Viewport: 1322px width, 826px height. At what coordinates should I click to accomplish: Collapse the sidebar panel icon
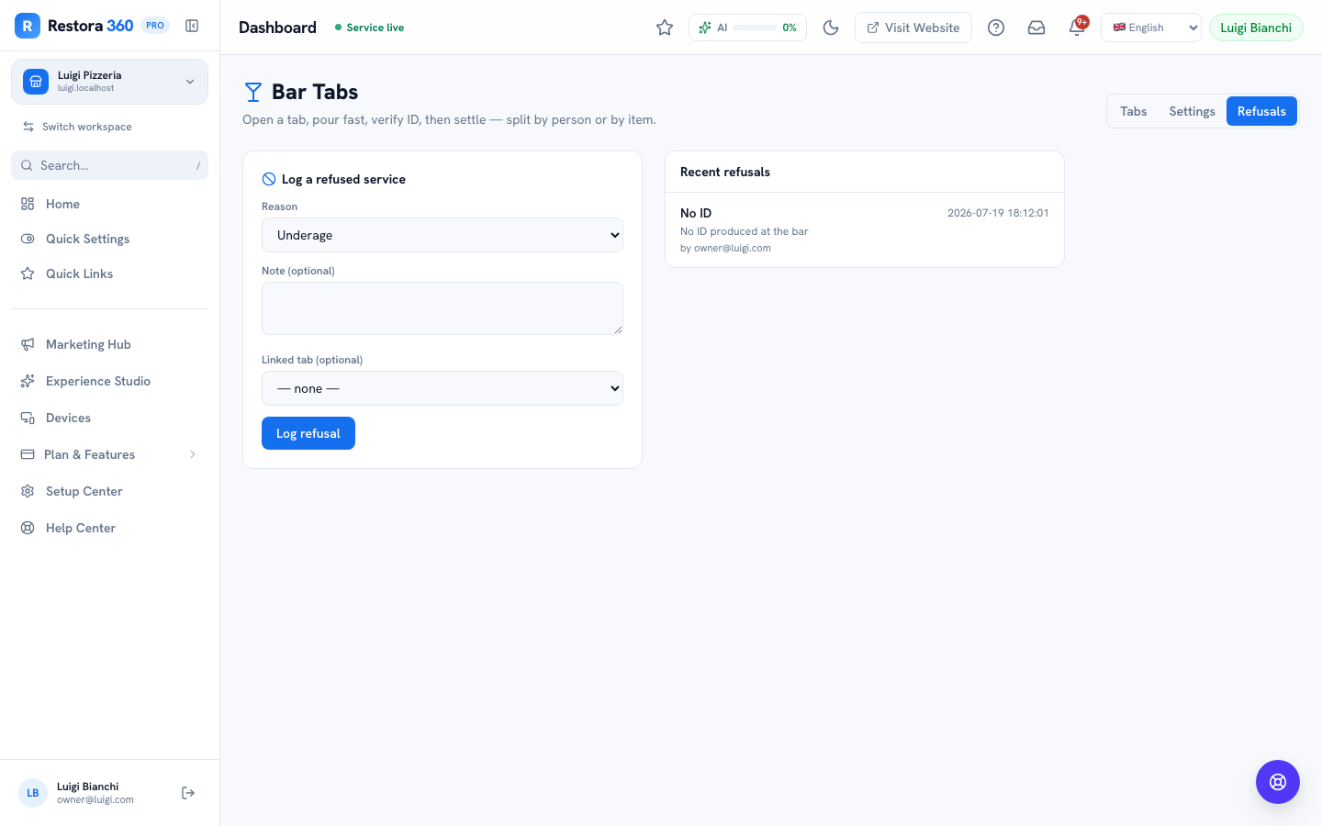point(192,26)
